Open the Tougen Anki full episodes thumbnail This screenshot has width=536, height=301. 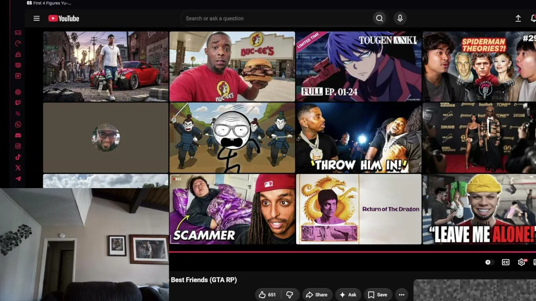pyautogui.click(x=359, y=66)
